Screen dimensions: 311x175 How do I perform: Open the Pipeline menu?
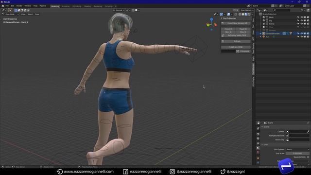tap(43, 6)
